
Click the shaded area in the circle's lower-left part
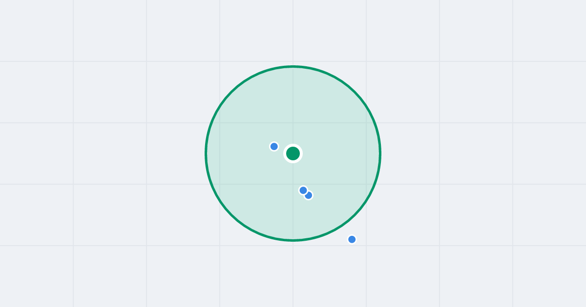pyautogui.click(x=244, y=200)
